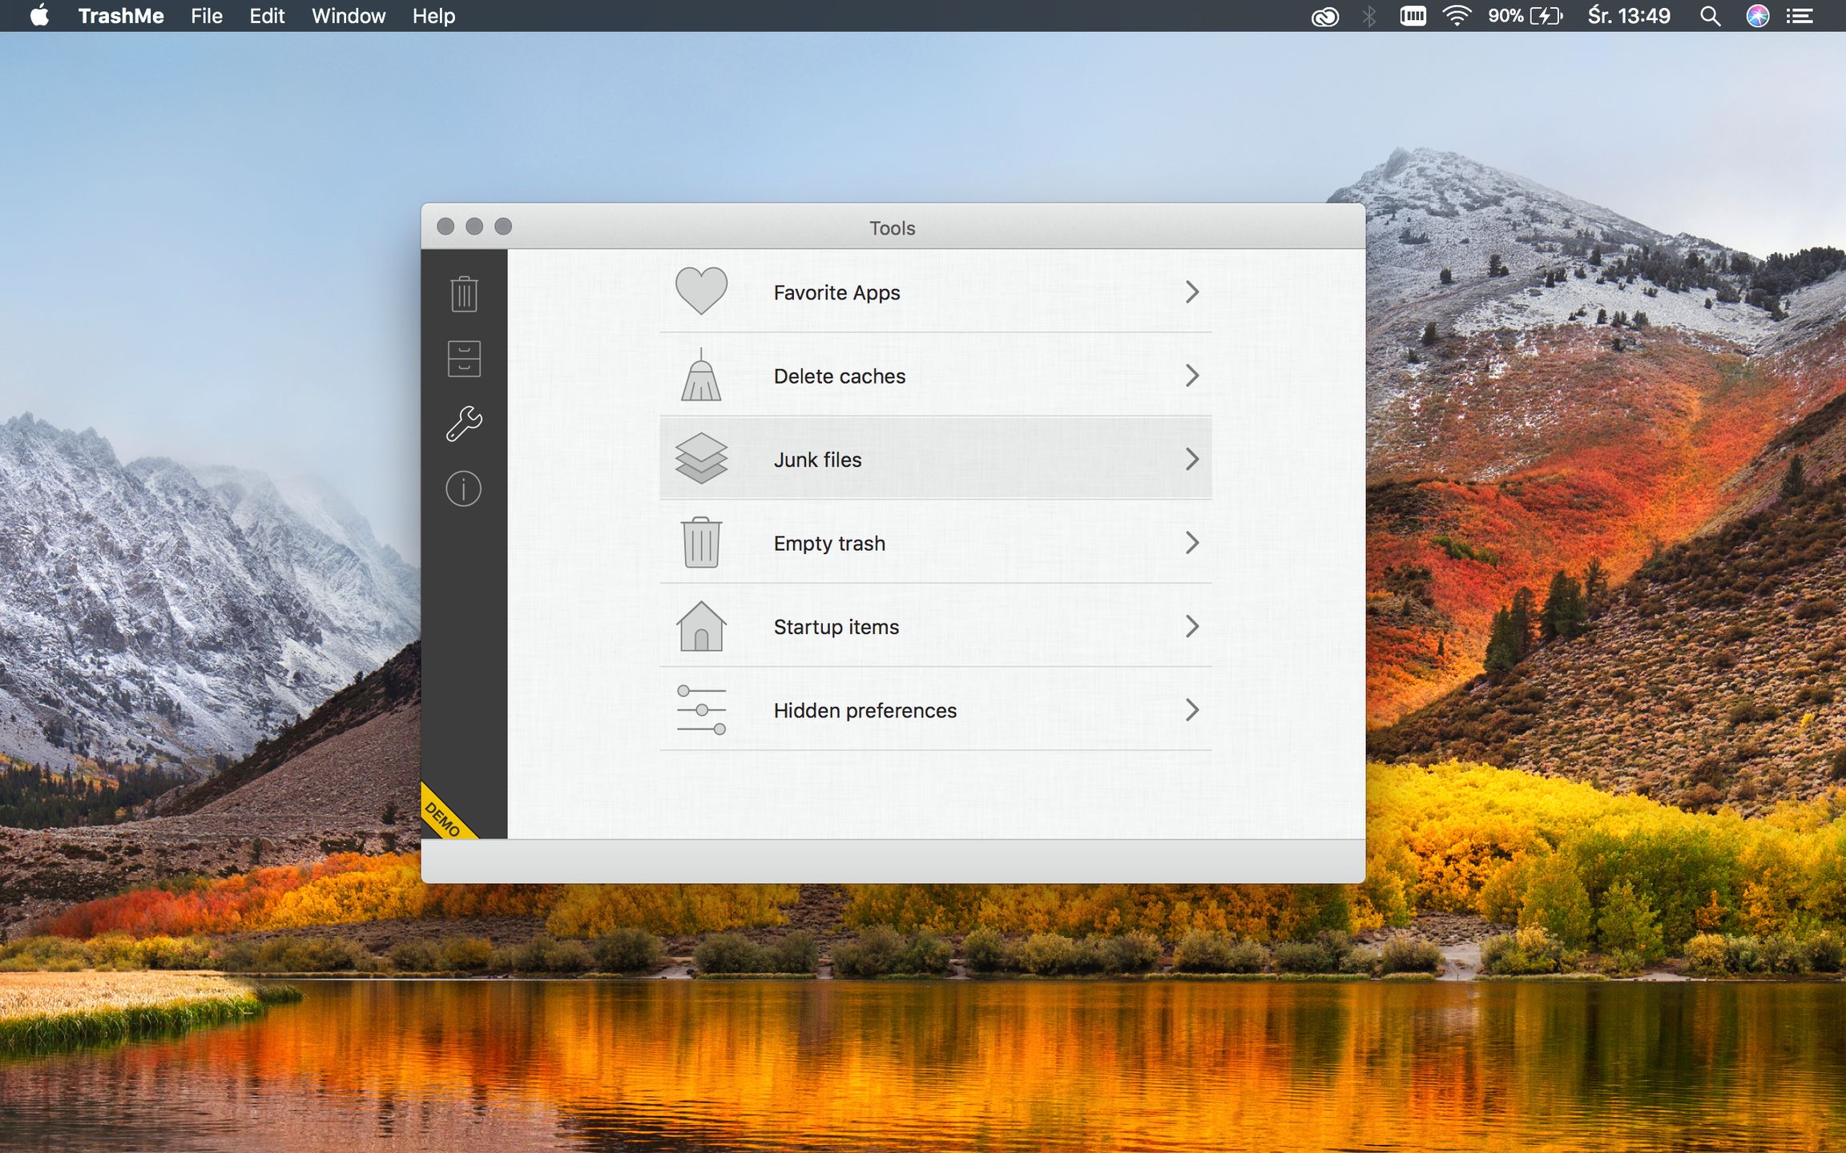Click the house Startup items icon
This screenshot has width=1846, height=1153.
pyautogui.click(x=701, y=626)
